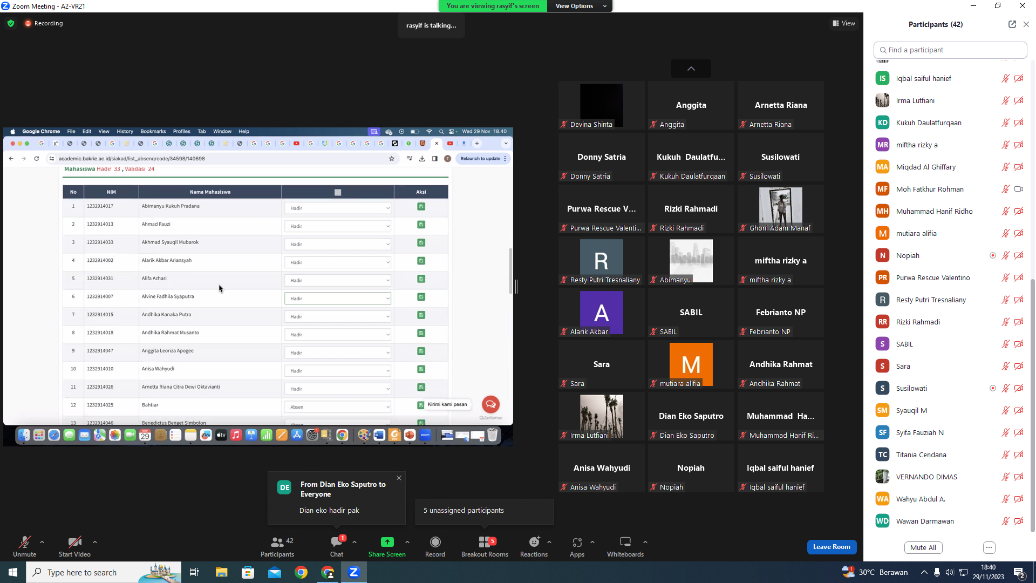Expand audio options arrow next to Unmute
The width and height of the screenshot is (1036, 583).
(x=42, y=542)
